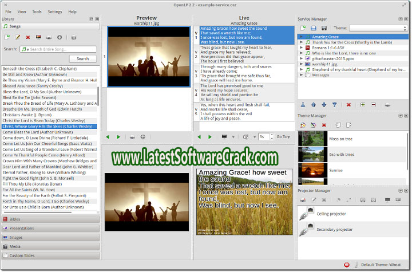The width and height of the screenshot is (412, 275).
Task: Expand Who is like the Lord item
Action: 302,53
